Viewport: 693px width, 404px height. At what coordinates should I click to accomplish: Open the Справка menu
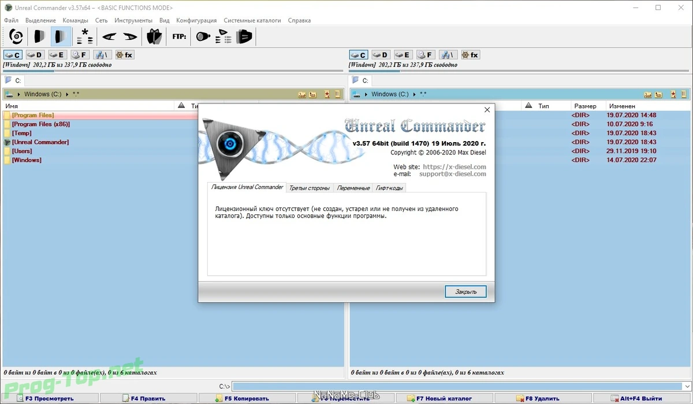[x=299, y=20]
